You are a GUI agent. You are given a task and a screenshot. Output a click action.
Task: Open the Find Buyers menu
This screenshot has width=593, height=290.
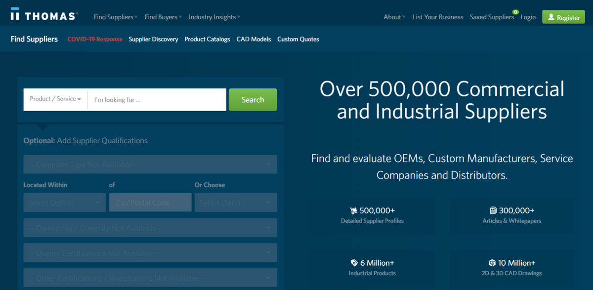(164, 17)
